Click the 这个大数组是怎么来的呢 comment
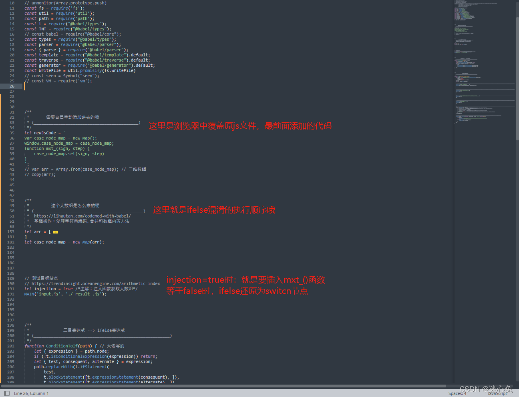Viewport: 519px width, 397px height. click(75, 205)
